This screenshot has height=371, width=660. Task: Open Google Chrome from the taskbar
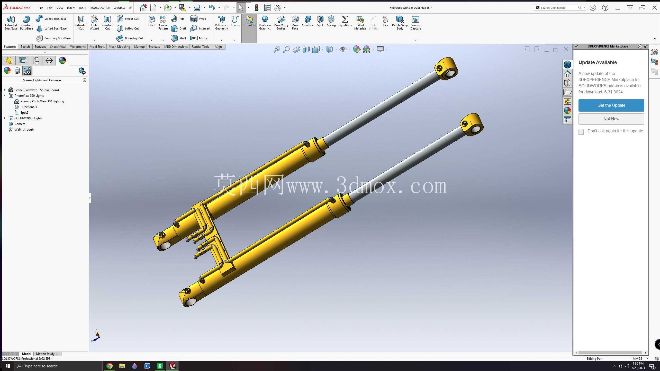[x=109, y=366]
